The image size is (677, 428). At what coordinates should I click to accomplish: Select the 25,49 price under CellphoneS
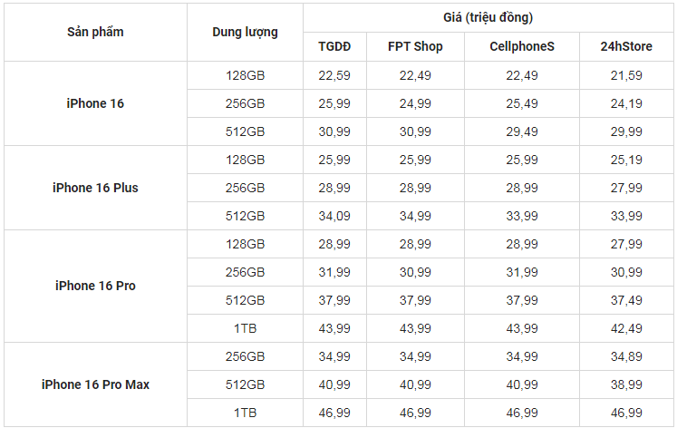coord(521,103)
